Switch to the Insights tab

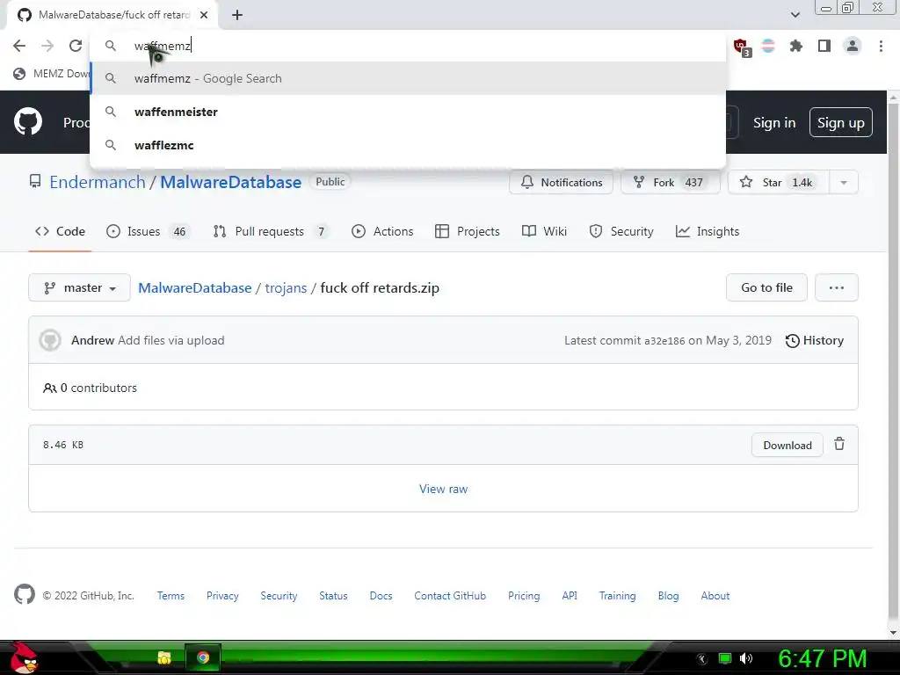click(708, 231)
